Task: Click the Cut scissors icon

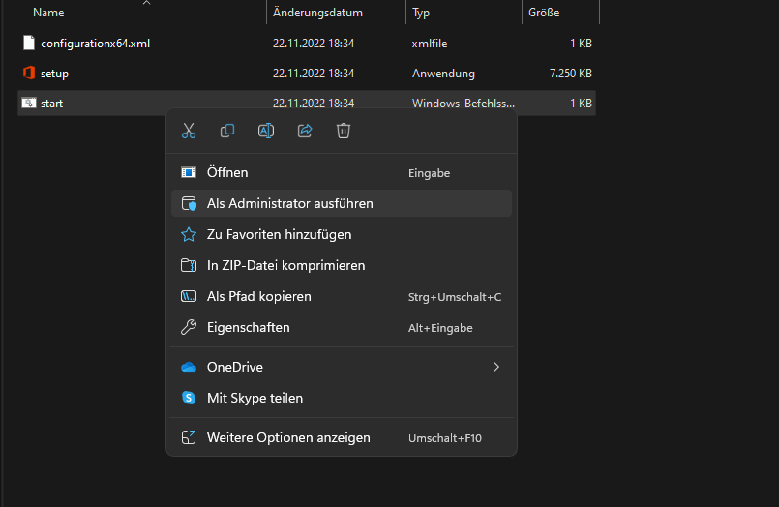Action: [x=189, y=131]
